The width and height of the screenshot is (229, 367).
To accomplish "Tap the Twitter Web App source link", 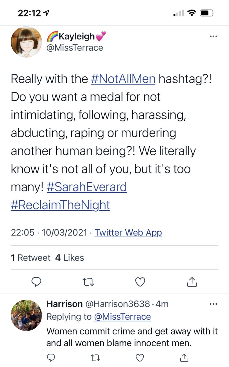I will [128, 233].
